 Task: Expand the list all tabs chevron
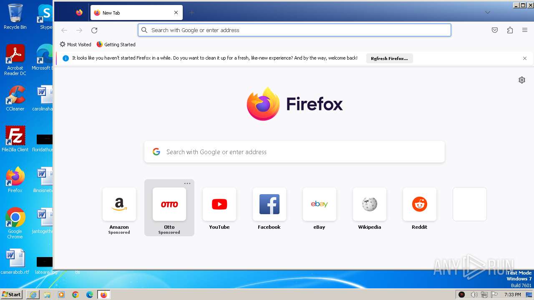pyautogui.click(x=487, y=12)
